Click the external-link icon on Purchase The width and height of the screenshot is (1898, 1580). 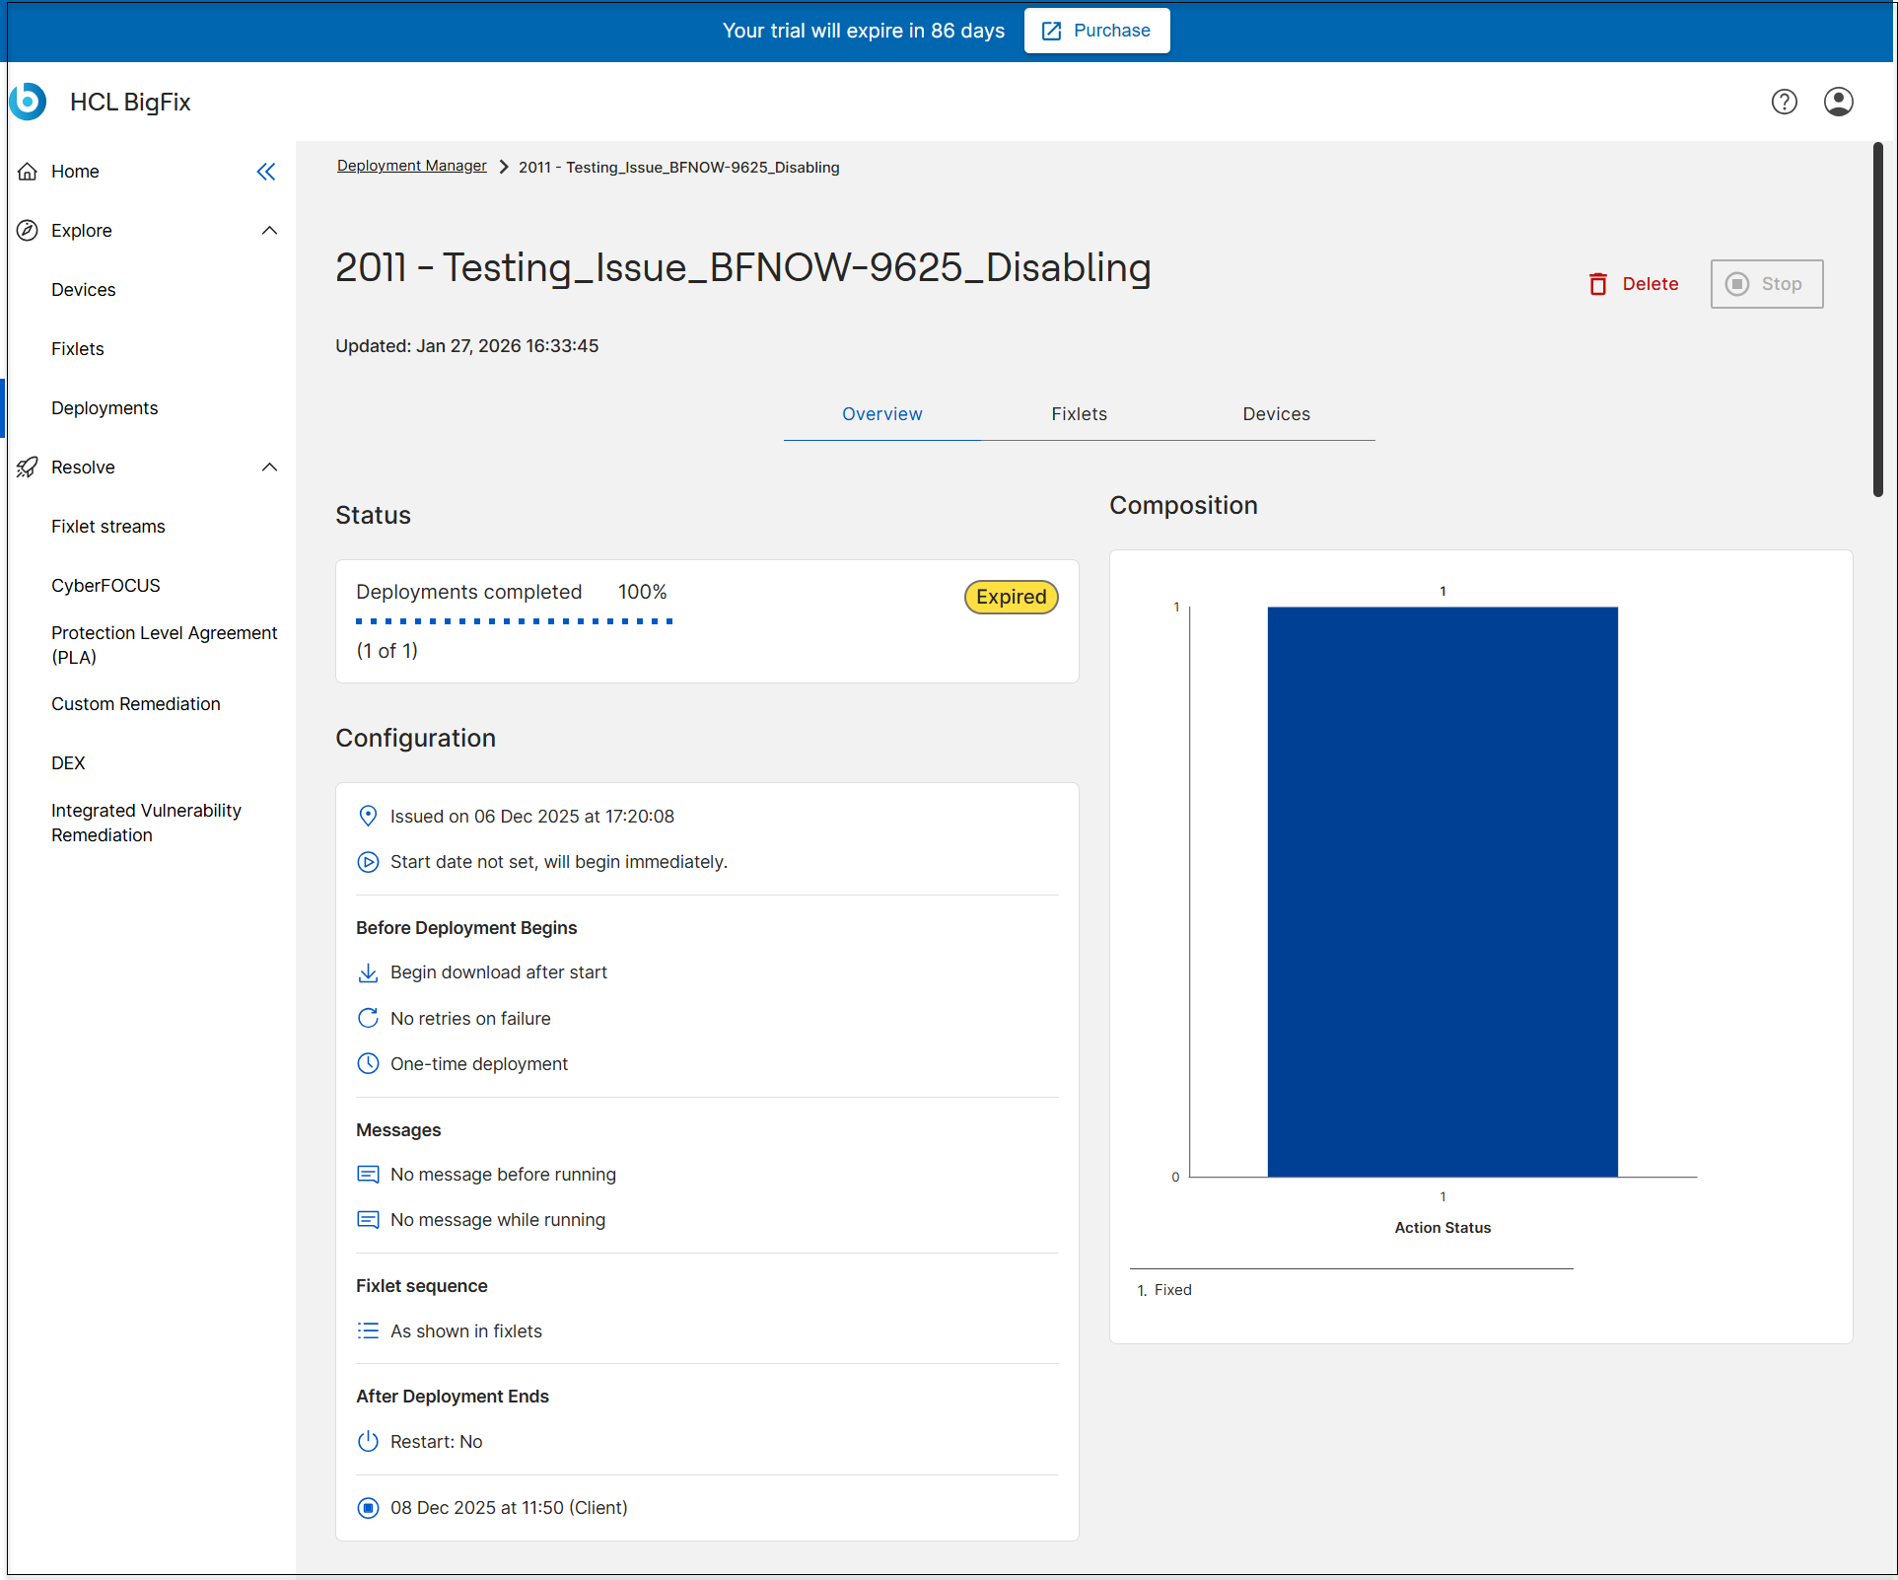[1052, 31]
